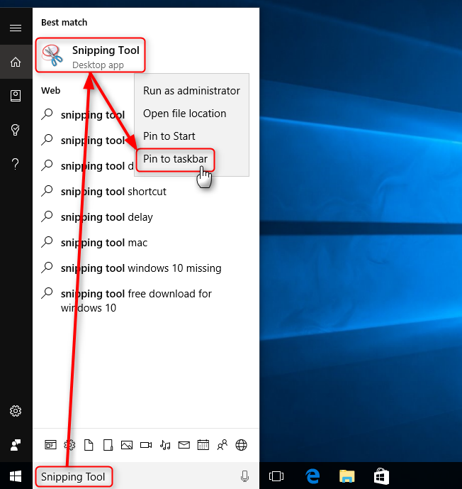Viewport: 462px width, 489px height.
Task: Filter search results by People
Action: [x=222, y=445]
